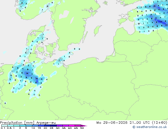Image resolution: width=168 pixels, height=129 pixels.
Task: Click the '25' legend scale label
Action: point(51,128)
